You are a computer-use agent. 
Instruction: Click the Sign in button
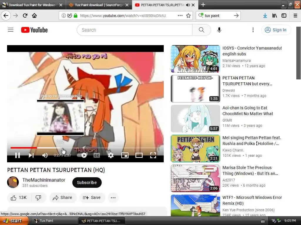coord(276,30)
